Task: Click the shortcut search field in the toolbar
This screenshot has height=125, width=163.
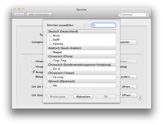Action: coord(134,15)
